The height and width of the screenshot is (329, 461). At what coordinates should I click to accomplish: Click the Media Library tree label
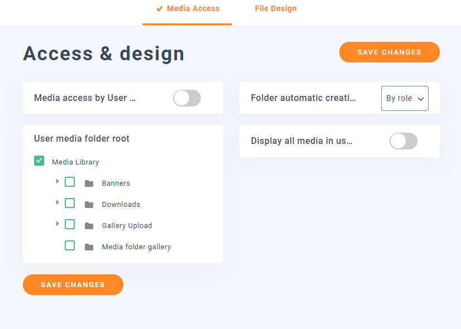(75, 162)
